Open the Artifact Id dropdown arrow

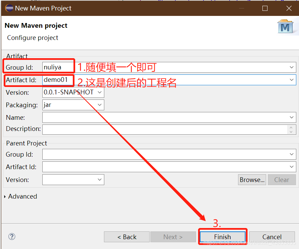[x=291, y=80]
